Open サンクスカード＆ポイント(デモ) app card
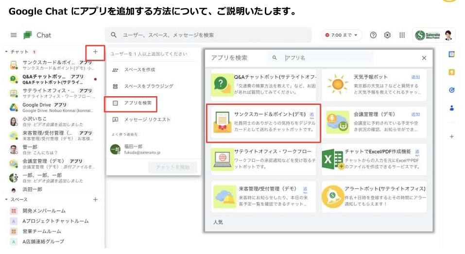This screenshot has width=465, height=254. tap(263, 123)
